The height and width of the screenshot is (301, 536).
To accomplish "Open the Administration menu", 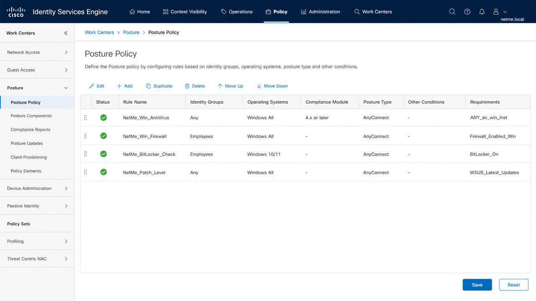I will (320, 12).
